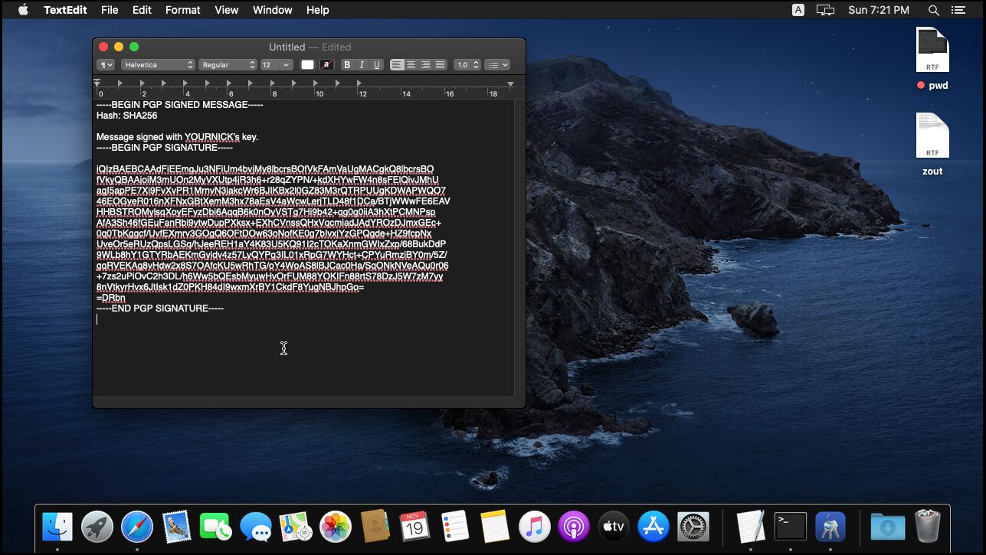Open the Format menu

(182, 10)
